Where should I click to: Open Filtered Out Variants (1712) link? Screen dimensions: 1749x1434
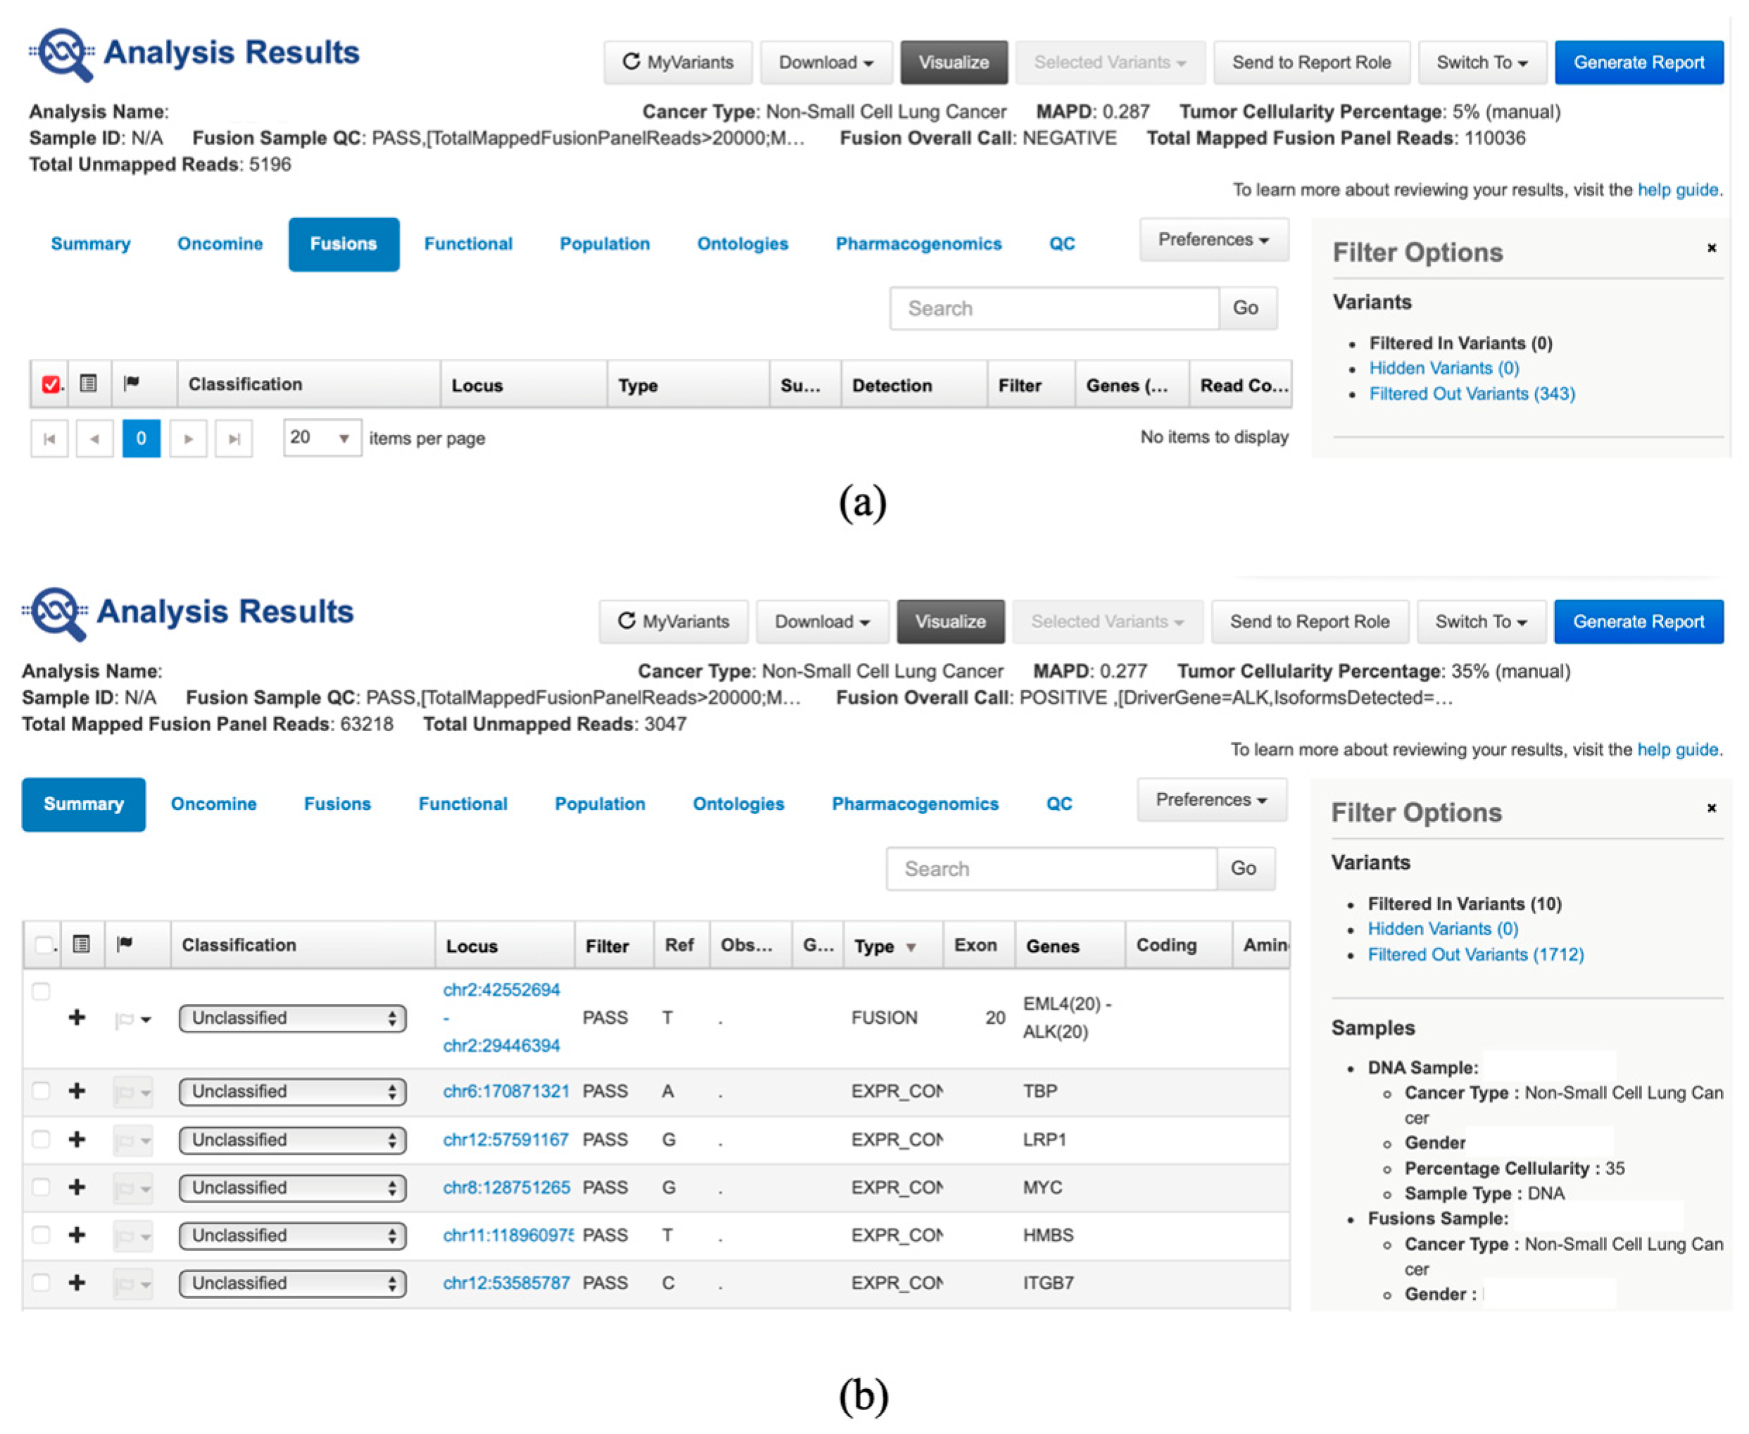[x=1475, y=955]
